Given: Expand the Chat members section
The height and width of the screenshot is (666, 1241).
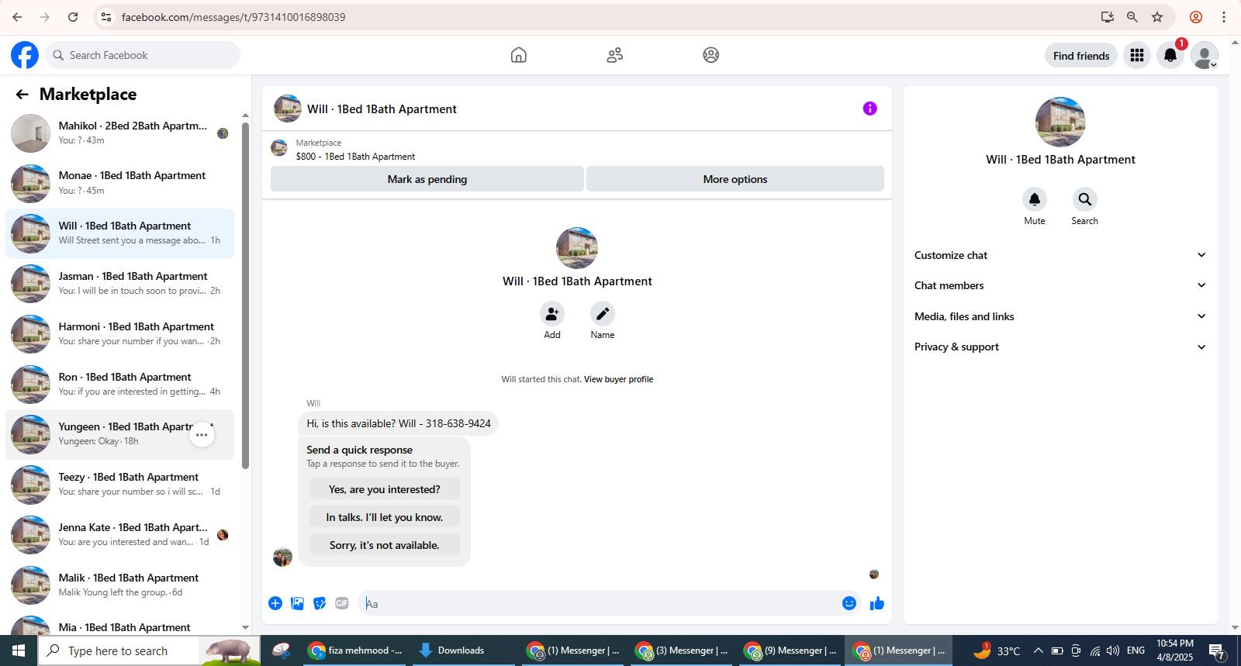Looking at the screenshot, I should click(x=1060, y=285).
